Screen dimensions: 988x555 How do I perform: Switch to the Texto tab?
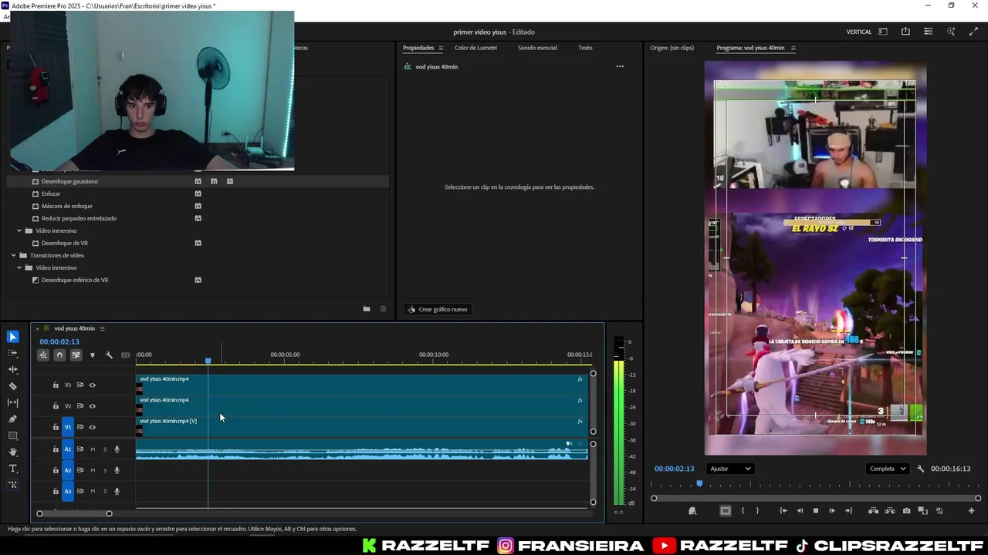[585, 48]
